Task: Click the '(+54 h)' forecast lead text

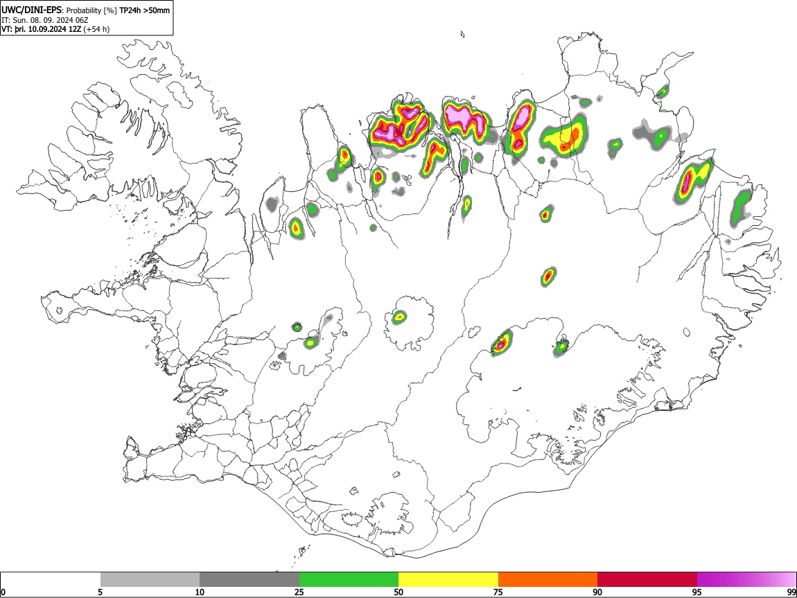Action: click(x=96, y=29)
